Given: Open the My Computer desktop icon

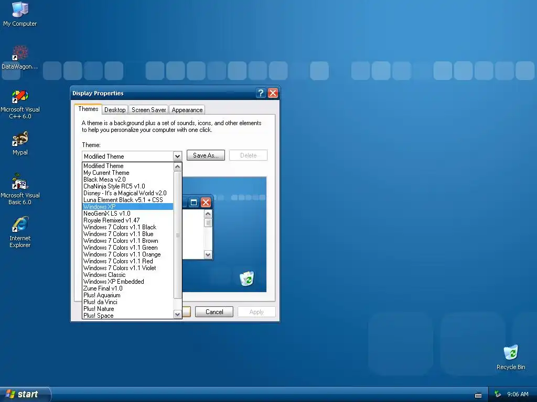Looking at the screenshot, I should 20,14.
